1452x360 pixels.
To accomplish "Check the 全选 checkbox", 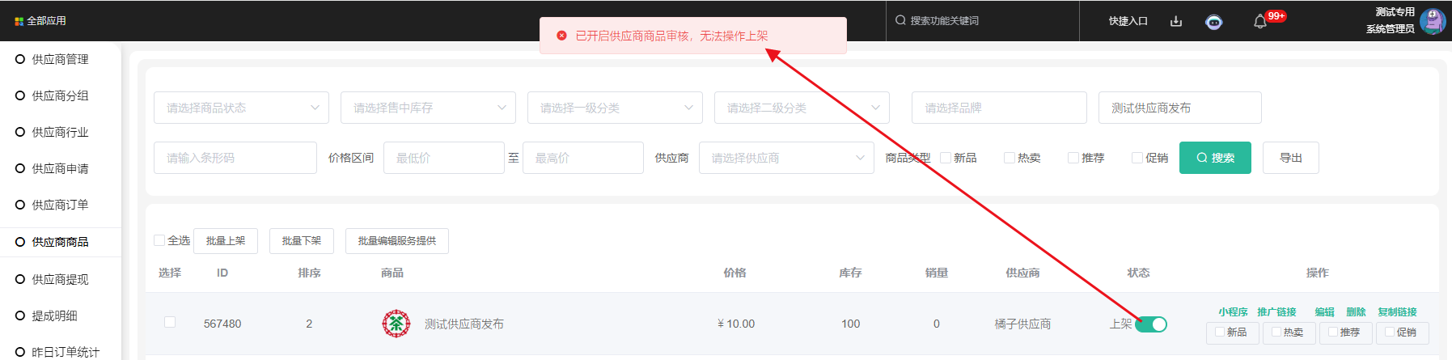I will [159, 240].
